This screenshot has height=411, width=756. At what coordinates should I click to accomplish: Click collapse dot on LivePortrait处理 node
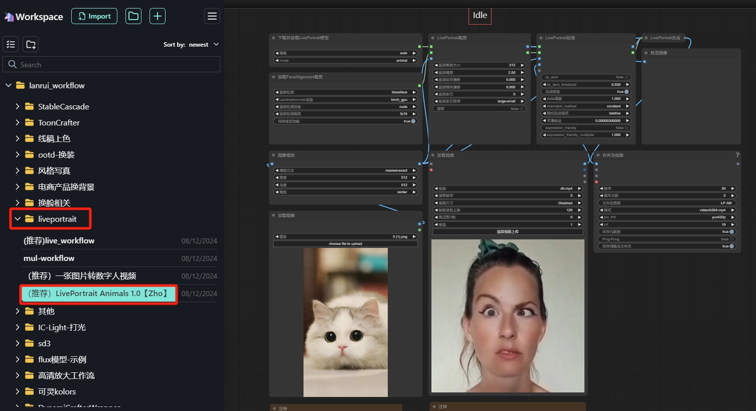(x=541, y=38)
